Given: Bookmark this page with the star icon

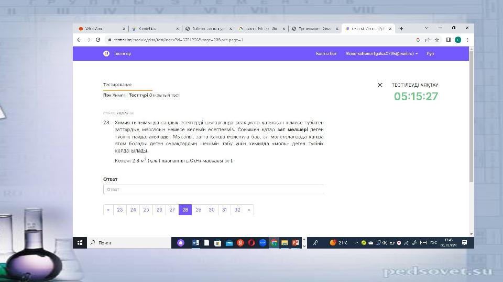Looking at the screenshot, I should click(437, 40).
